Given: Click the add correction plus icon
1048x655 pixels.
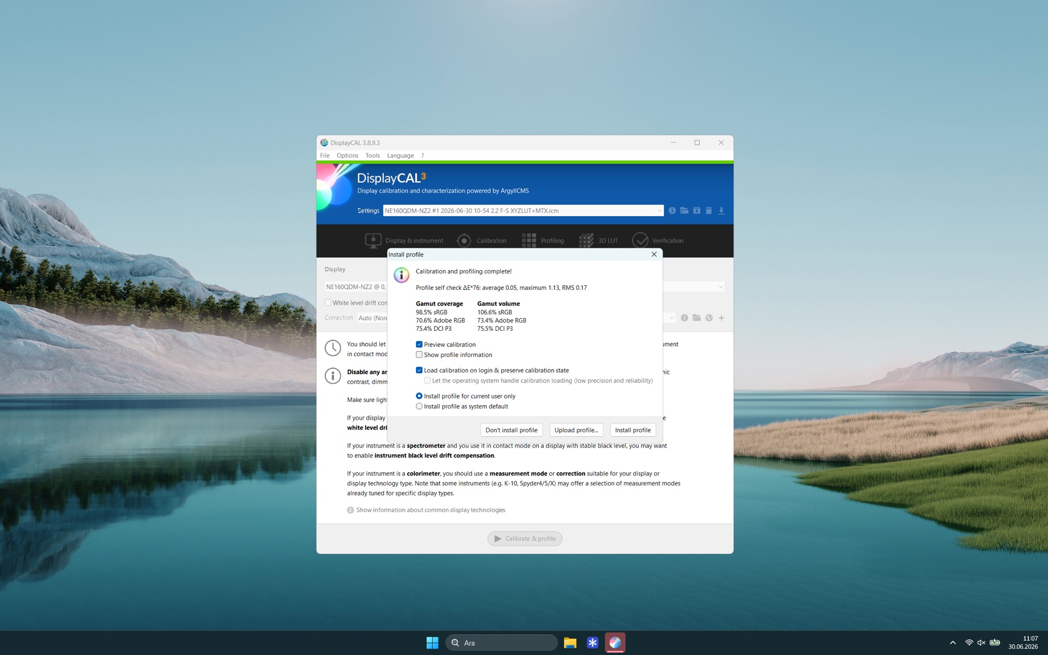Looking at the screenshot, I should pos(721,318).
